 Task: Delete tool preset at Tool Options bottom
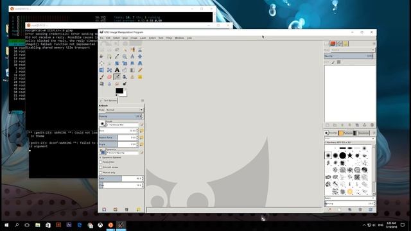pyautogui.click(x=127, y=210)
